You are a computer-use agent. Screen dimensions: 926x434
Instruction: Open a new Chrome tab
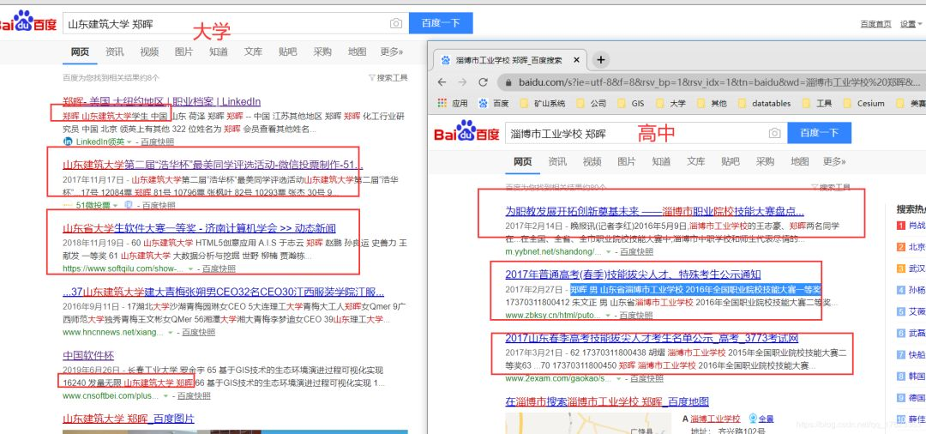click(x=600, y=60)
